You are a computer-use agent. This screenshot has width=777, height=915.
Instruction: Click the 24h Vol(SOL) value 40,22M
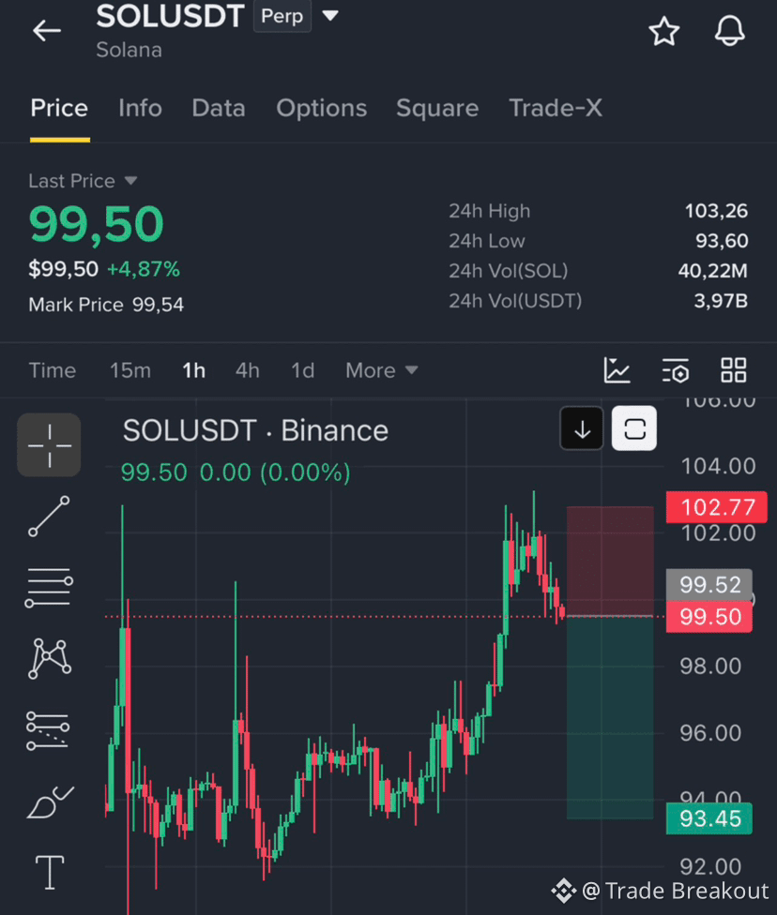click(713, 271)
